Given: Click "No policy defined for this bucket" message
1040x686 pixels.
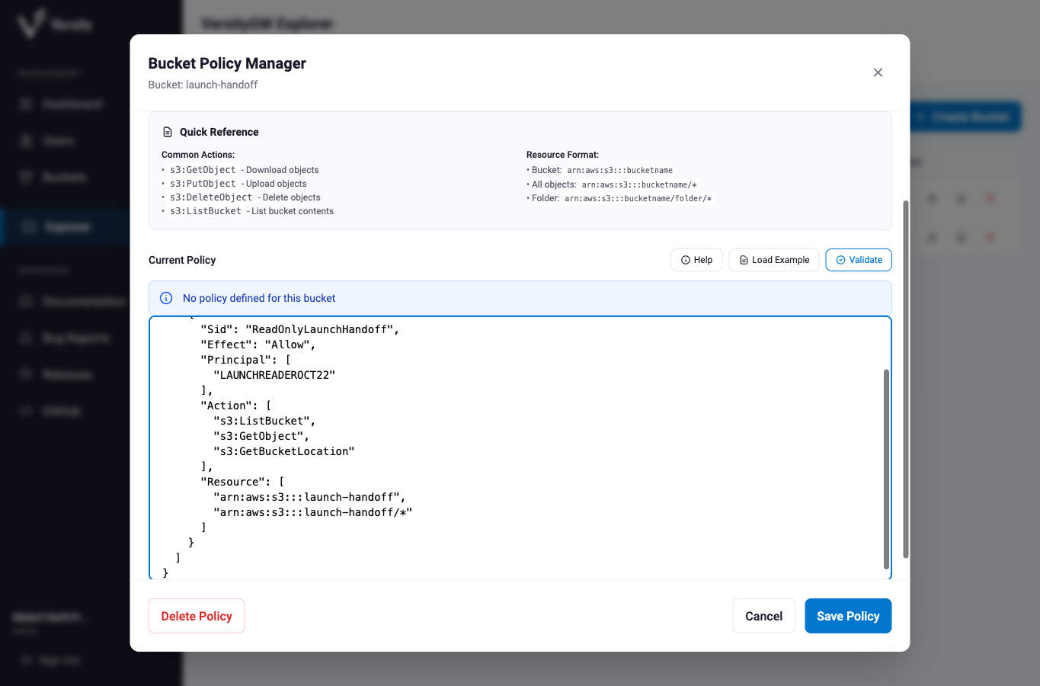Looking at the screenshot, I should (x=259, y=298).
